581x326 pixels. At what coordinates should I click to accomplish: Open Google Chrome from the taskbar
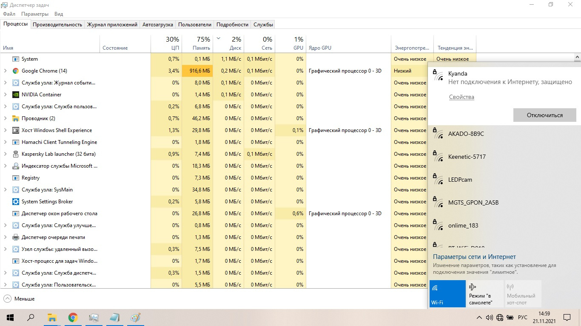pos(73,318)
